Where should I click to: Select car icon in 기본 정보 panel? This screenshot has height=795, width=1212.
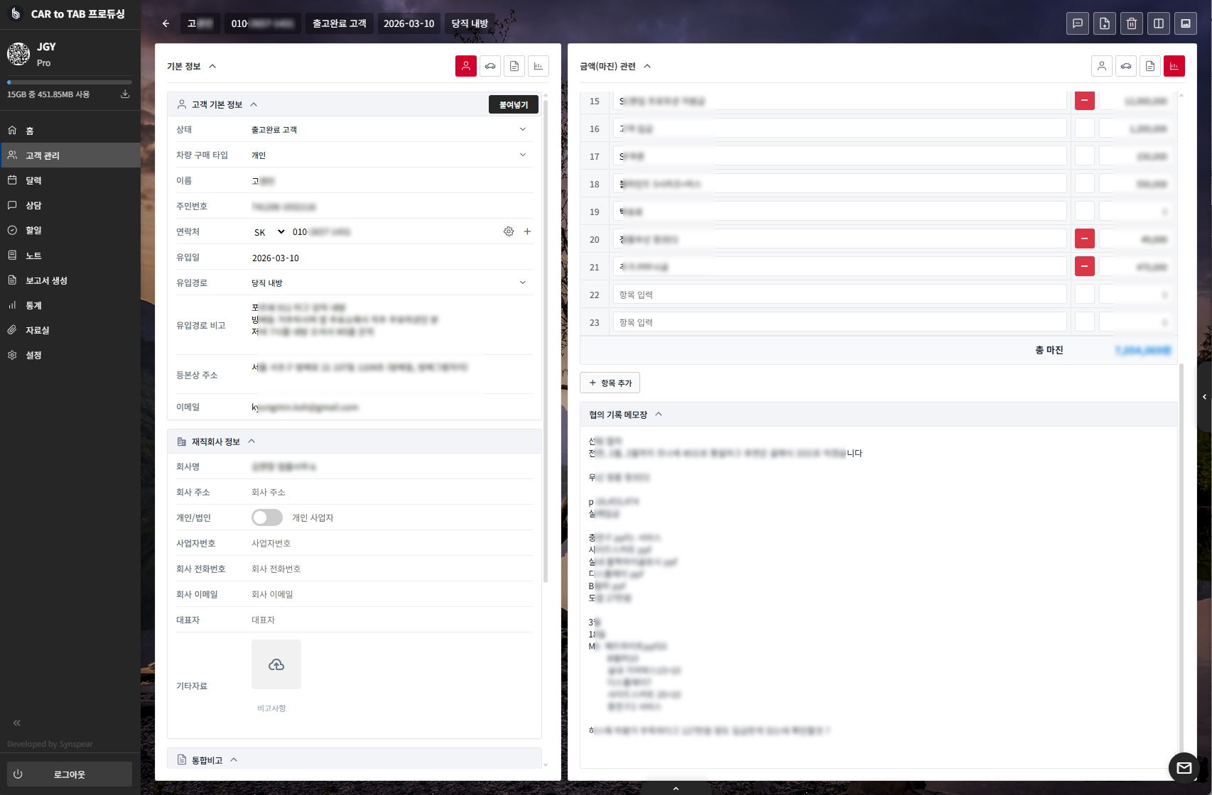(x=490, y=66)
